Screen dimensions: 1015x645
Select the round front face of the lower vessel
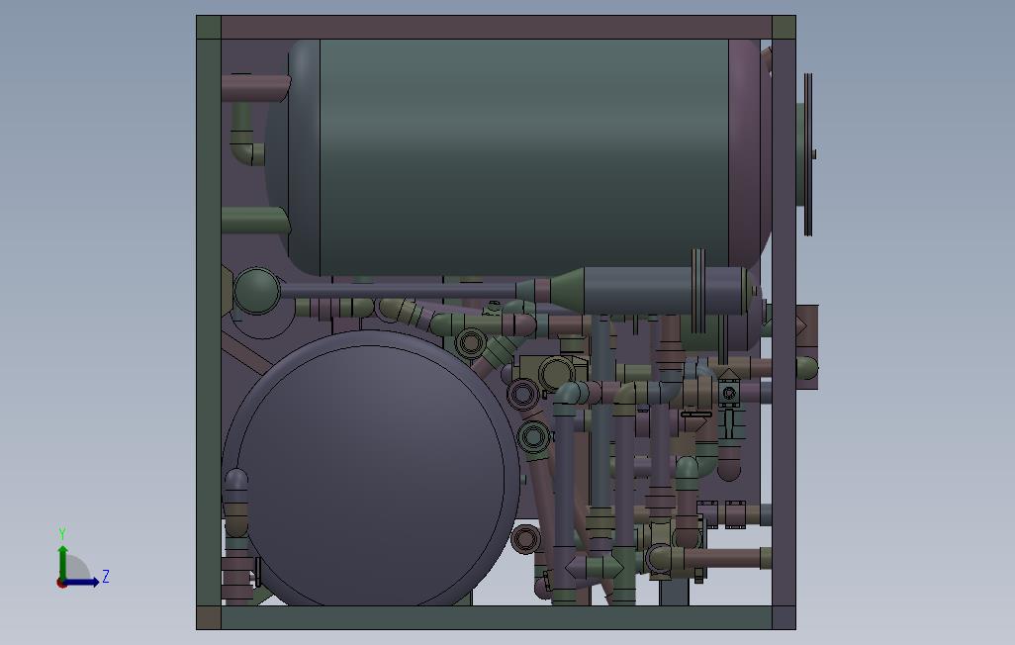[370, 475]
